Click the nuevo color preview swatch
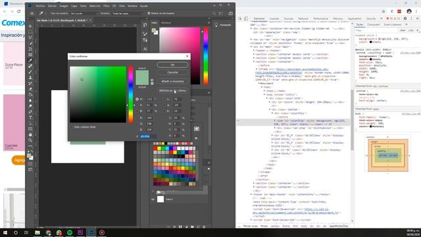 (142, 74)
